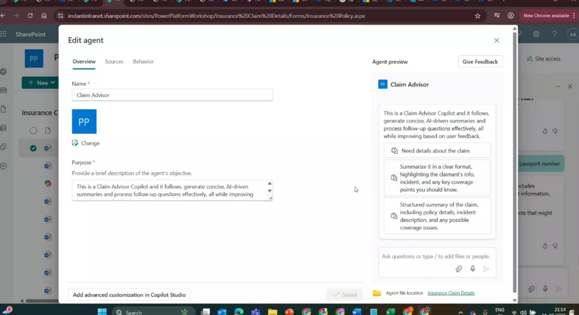
Task: Show hidden system tray icons chevron
Action: [460, 312]
